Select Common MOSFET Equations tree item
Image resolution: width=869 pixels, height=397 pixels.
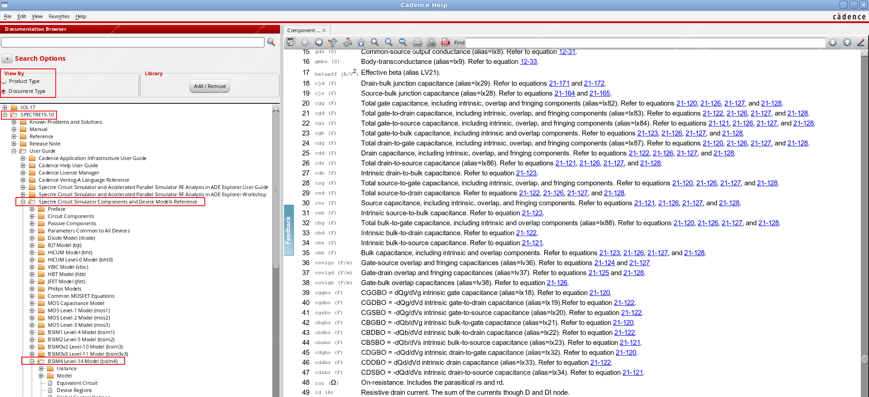click(81, 296)
